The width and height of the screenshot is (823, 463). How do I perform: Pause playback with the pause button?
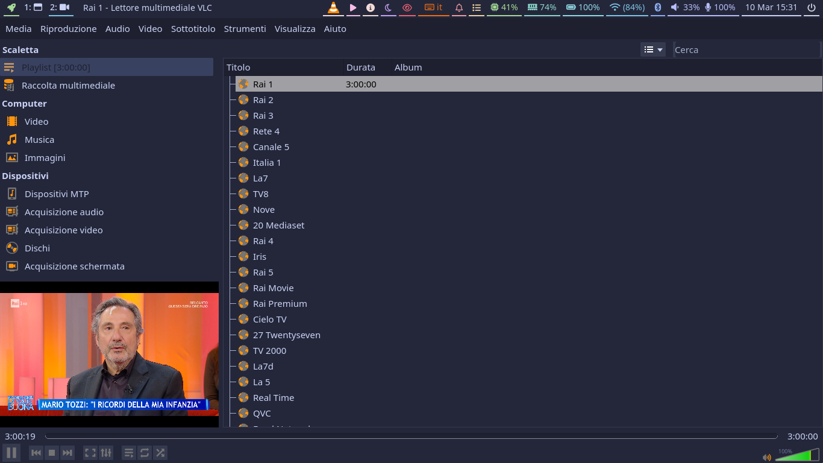click(x=11, y=452)
